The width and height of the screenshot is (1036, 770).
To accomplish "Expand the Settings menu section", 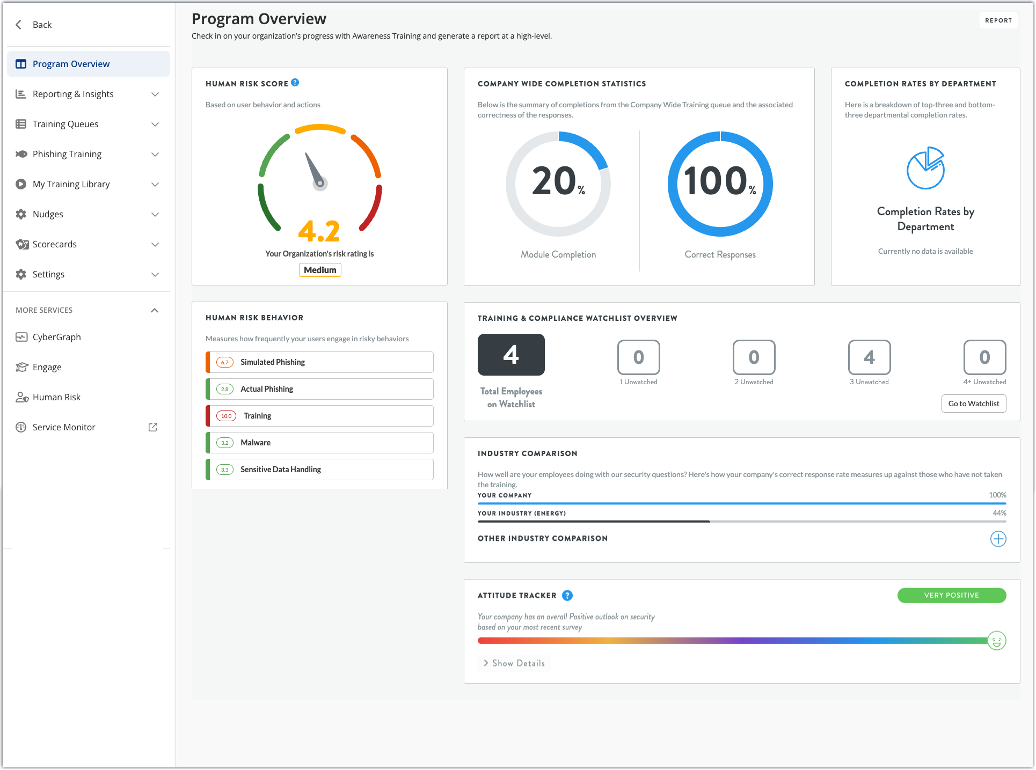I will click(x=155, y=274).
